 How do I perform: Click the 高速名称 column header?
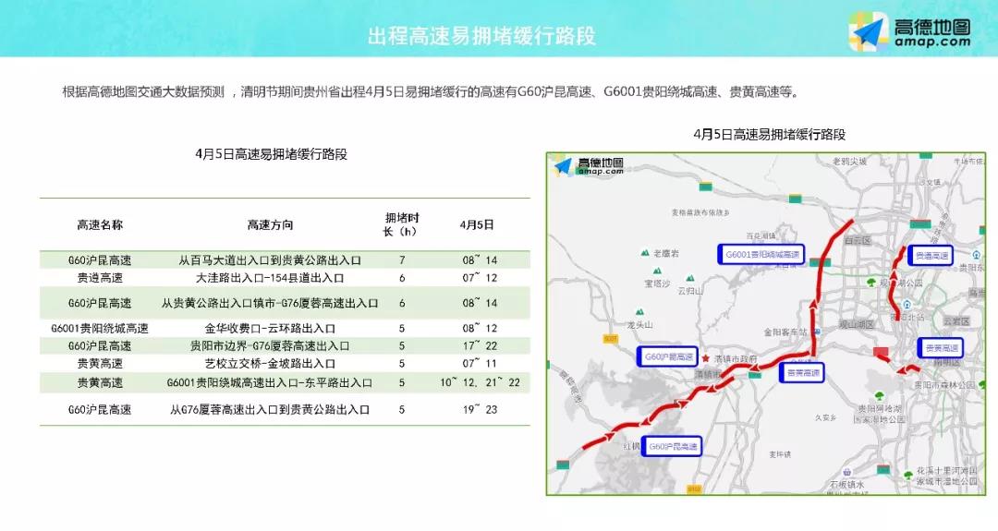(x=100, y=224)
